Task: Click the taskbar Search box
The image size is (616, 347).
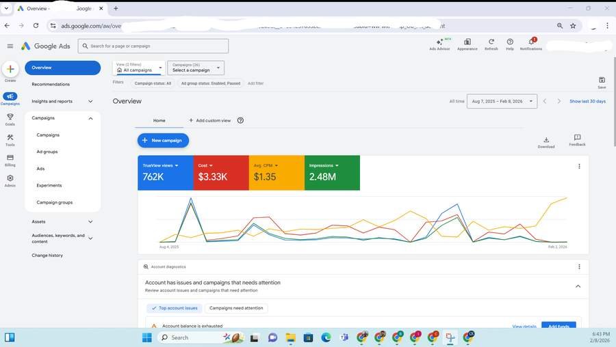Action: coord(201,337)
